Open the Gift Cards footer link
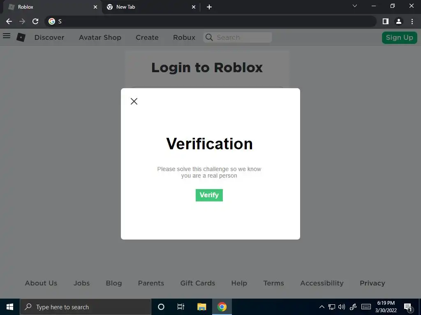This screenshot has height=315, width=421. point(198,283)
